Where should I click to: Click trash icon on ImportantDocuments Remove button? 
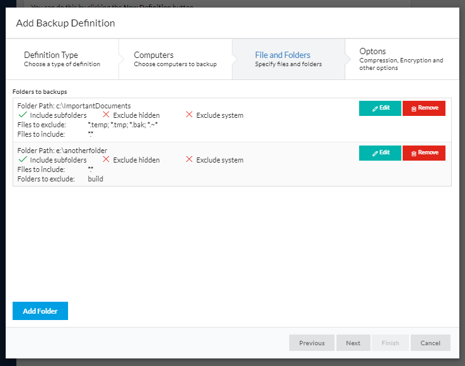(414, 108)
